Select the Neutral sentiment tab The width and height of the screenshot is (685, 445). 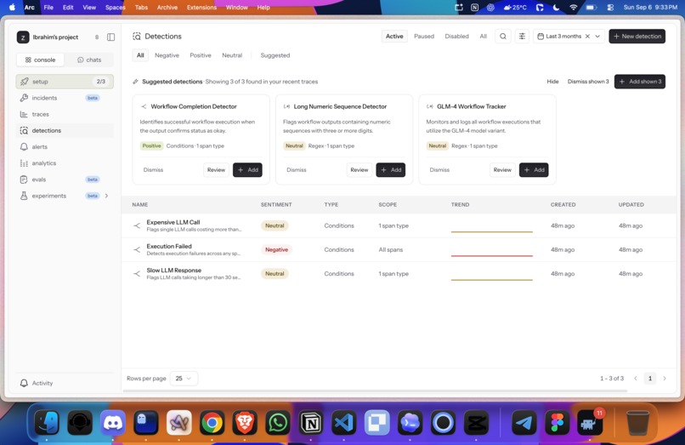tap(232, 55)
